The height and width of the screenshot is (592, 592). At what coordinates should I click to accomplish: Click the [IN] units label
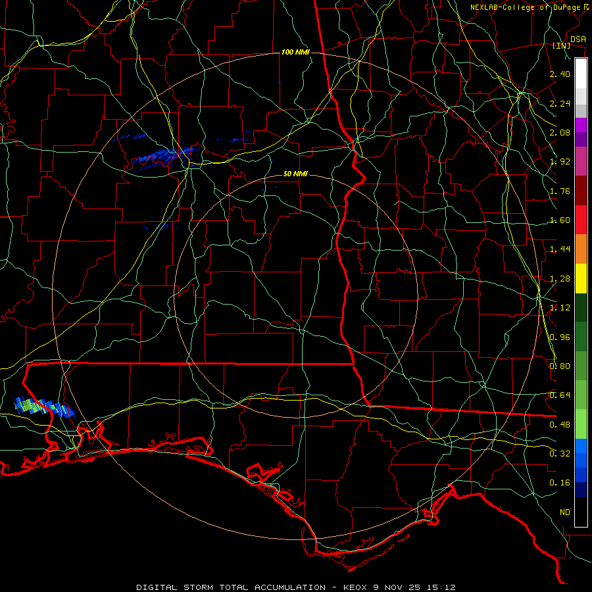(x=562, y=46)
